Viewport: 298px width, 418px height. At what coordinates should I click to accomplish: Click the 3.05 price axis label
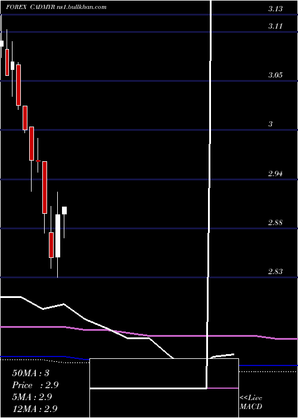[x=275, y=75]
